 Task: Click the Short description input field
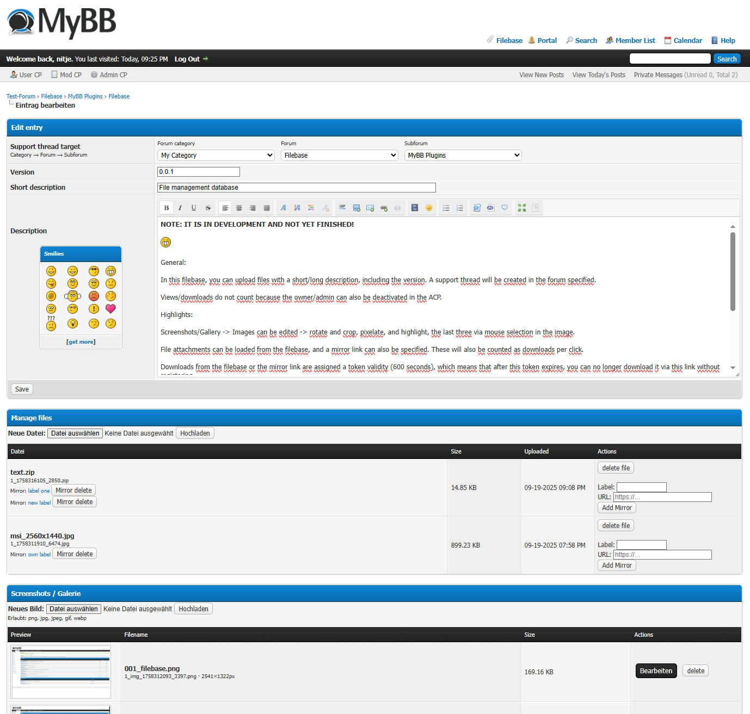coord(296,188)
